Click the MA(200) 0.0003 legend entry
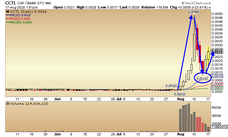Image resolution: width=228 pixels, height=137 pixels. coord(19,22)
